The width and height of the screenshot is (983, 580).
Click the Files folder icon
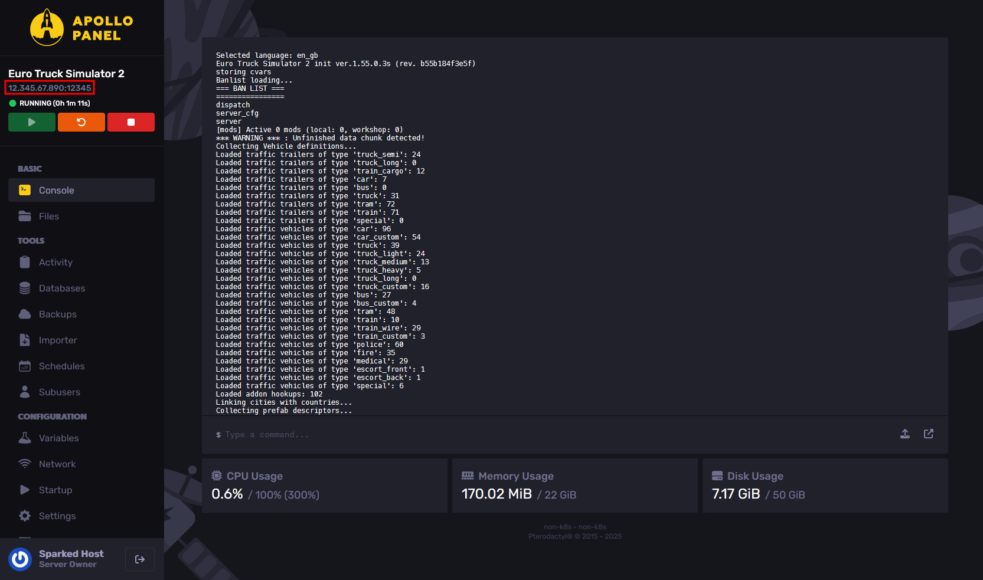tap(25, 216)
